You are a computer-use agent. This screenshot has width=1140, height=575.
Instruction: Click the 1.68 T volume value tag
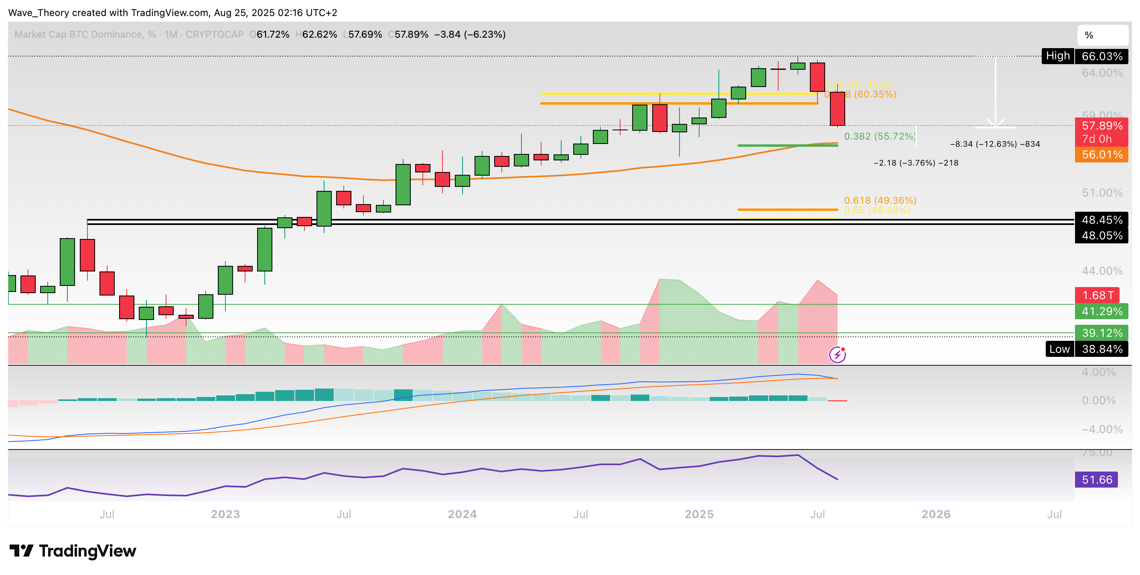tap(1097, 295)
